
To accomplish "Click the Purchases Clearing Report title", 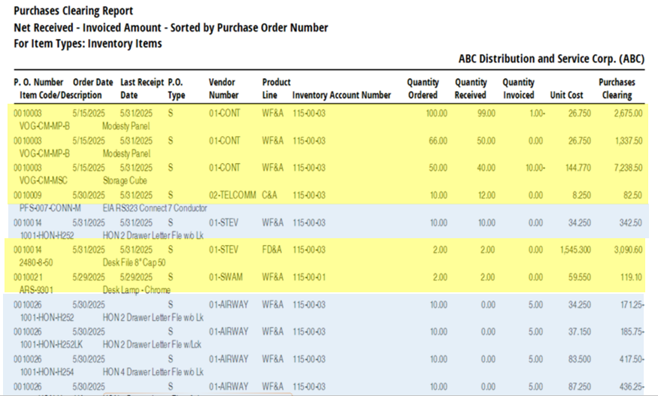I will [74, 11].
